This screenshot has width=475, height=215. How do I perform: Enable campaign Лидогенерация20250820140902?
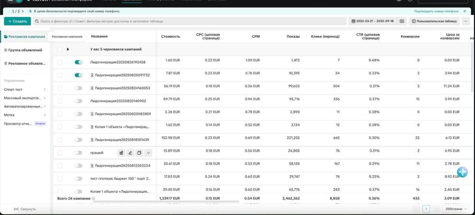pos(78,101)
